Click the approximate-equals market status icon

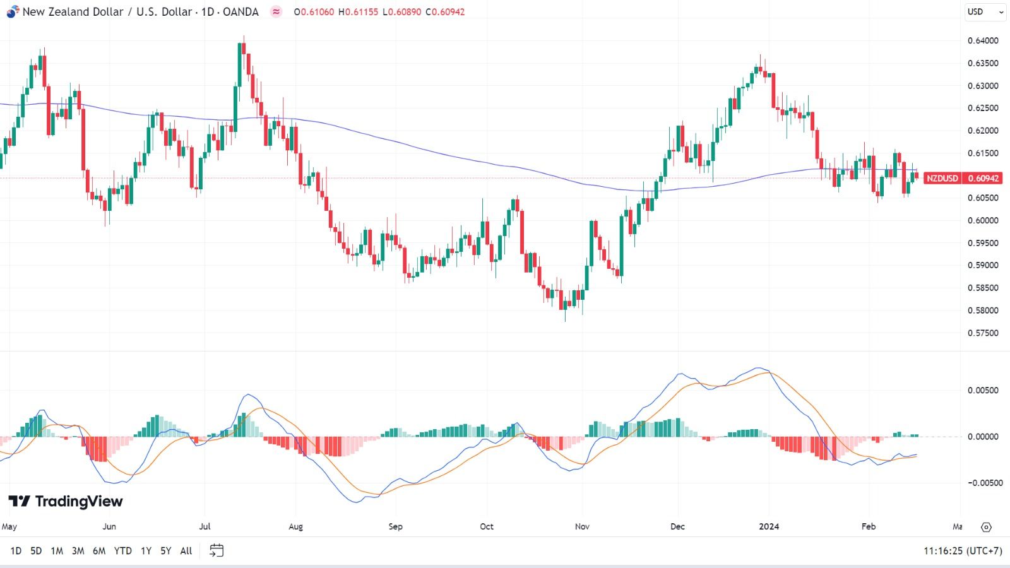coord(276,11)
